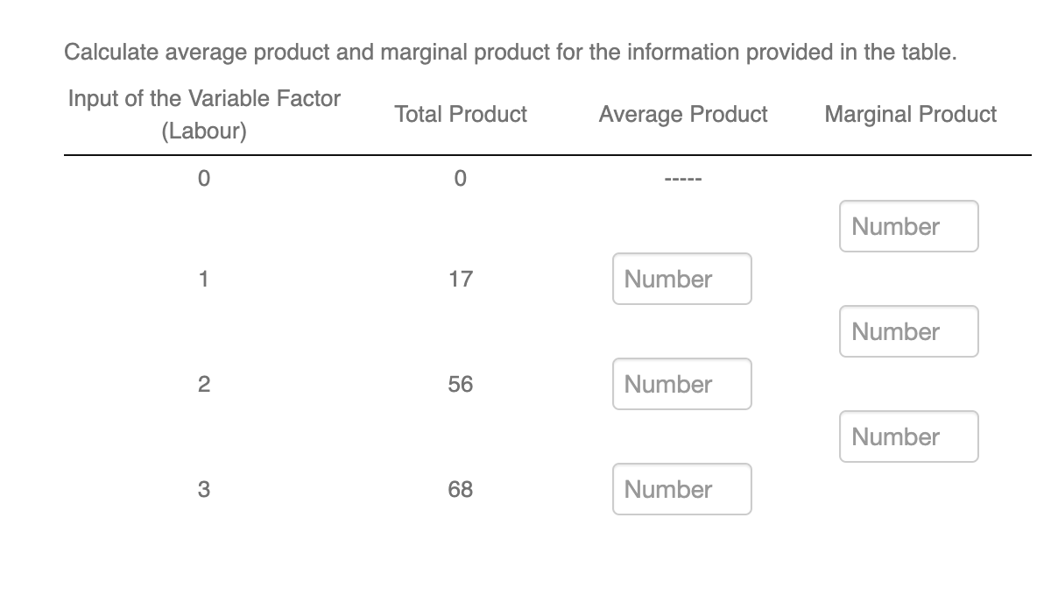Click the Total Product value 68
Viewport: 1044px width, 603px height.
pos(462,489)
